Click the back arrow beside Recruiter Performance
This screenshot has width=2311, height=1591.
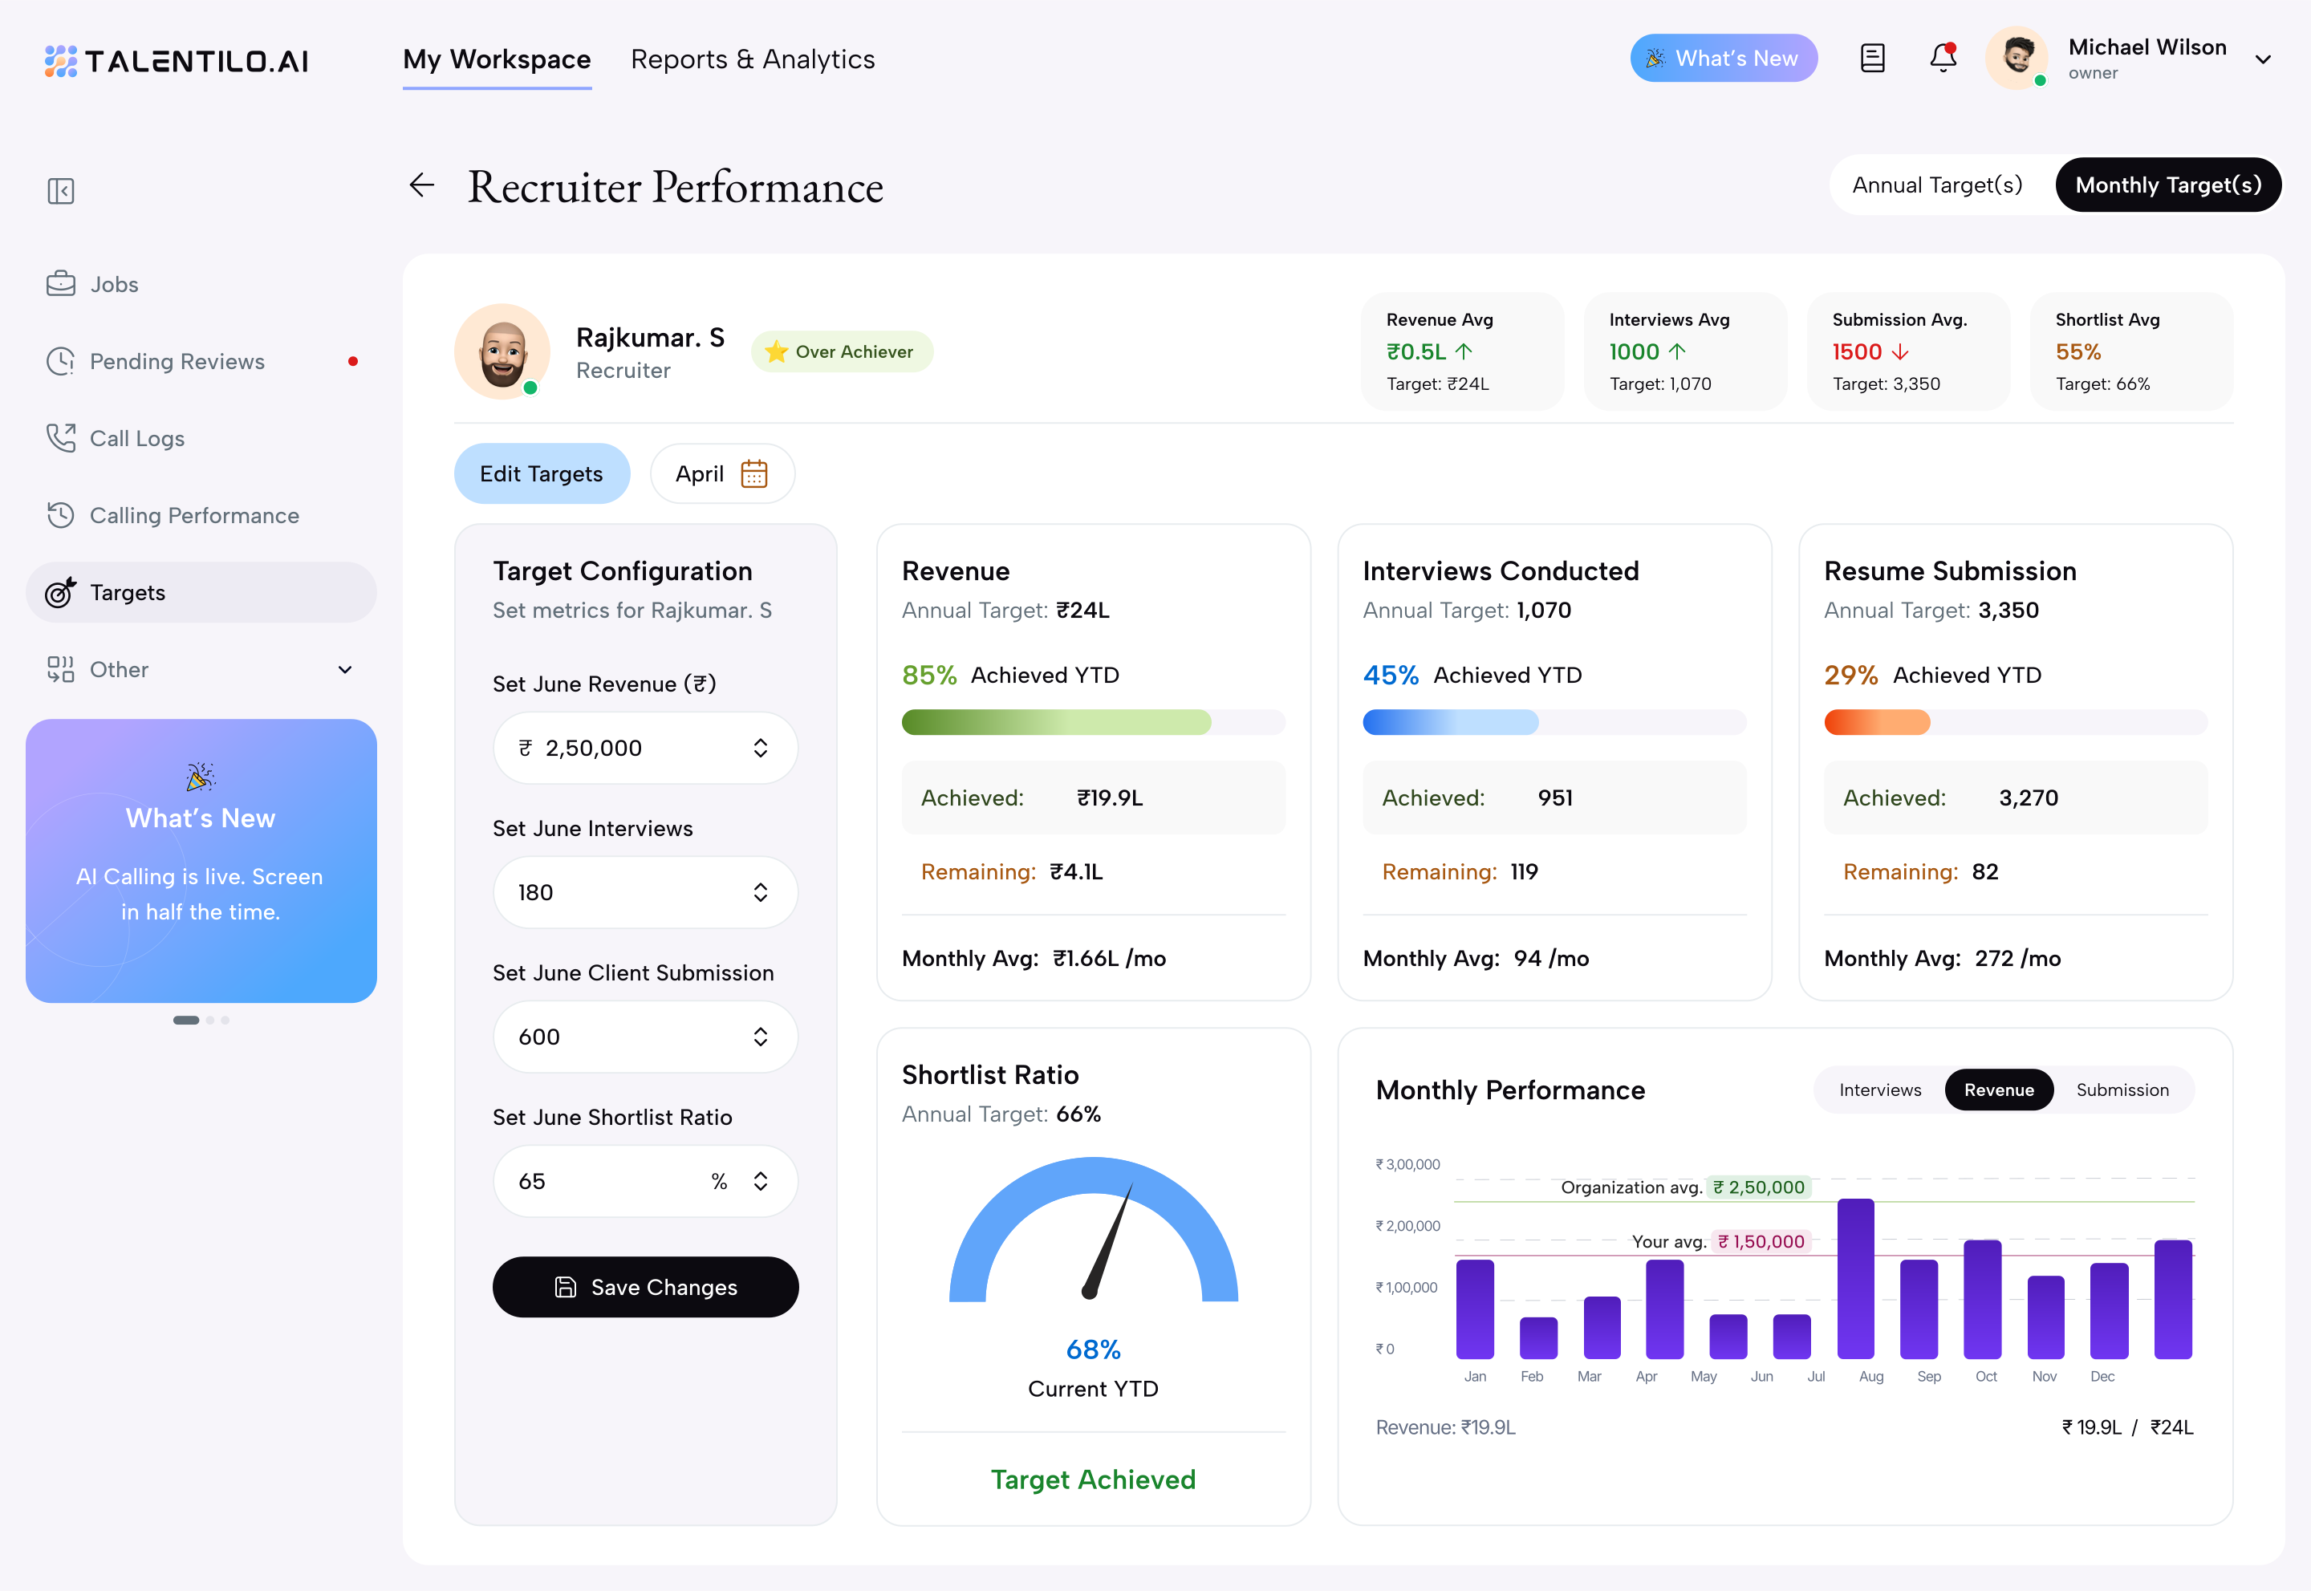423,185
